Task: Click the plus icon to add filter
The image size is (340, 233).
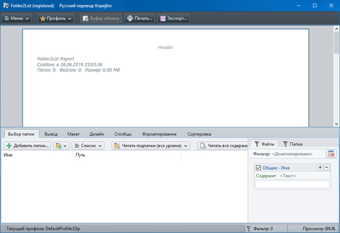Action: click(320, 167)
